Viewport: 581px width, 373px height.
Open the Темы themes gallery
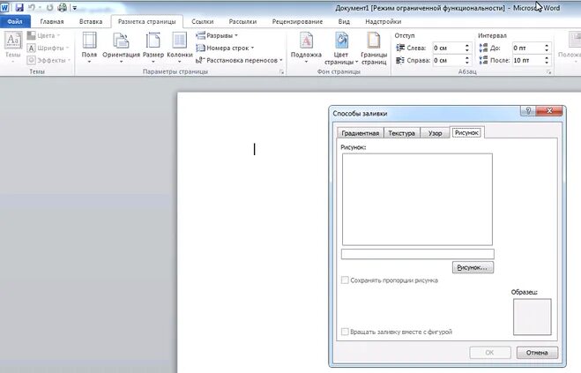[13, 46]
